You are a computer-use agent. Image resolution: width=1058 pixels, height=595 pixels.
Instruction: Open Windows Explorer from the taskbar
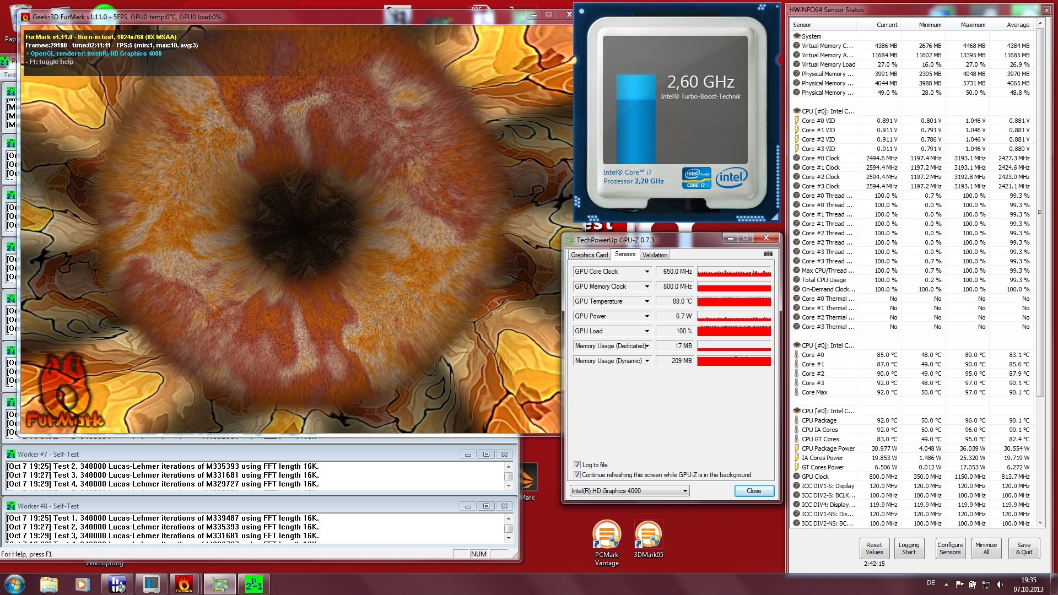49,584
